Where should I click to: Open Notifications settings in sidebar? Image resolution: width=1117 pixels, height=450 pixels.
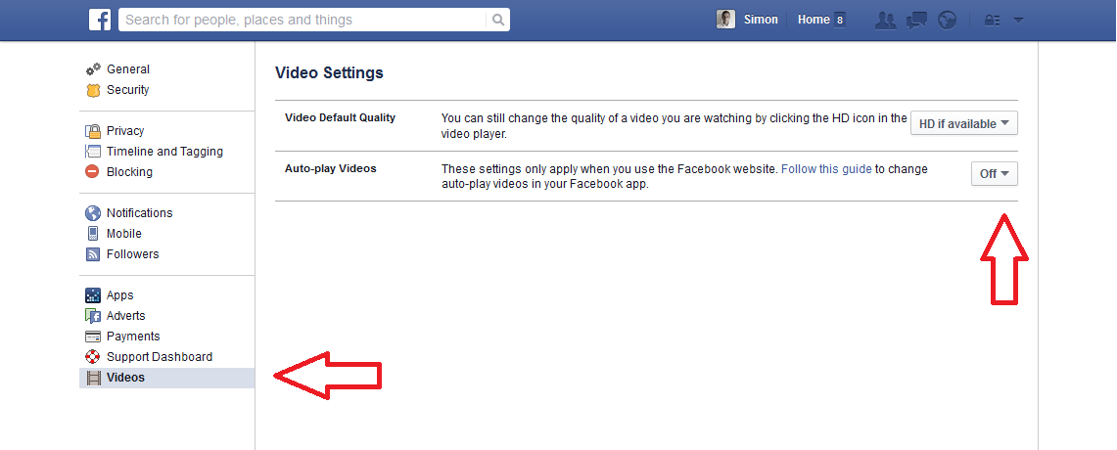(140, 213)
